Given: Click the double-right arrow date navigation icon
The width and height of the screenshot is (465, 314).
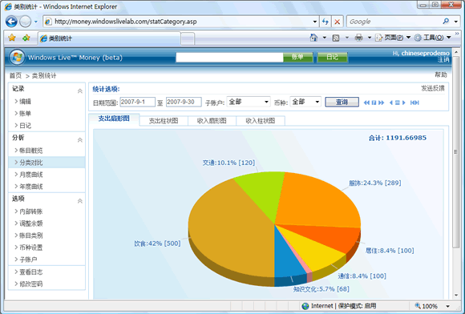Looking at the screenshot, I should [x=382, y=103].
